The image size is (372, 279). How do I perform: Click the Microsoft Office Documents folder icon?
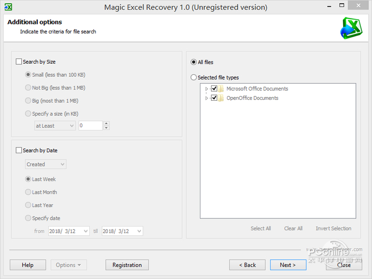click(221, 89)
